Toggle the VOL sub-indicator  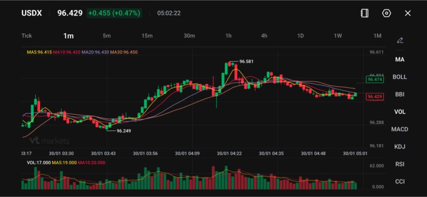[x=399, y=112]
